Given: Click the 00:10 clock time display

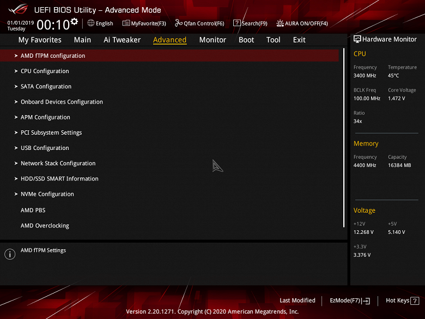Looking at the screenshot, I should tap(53, 25).
